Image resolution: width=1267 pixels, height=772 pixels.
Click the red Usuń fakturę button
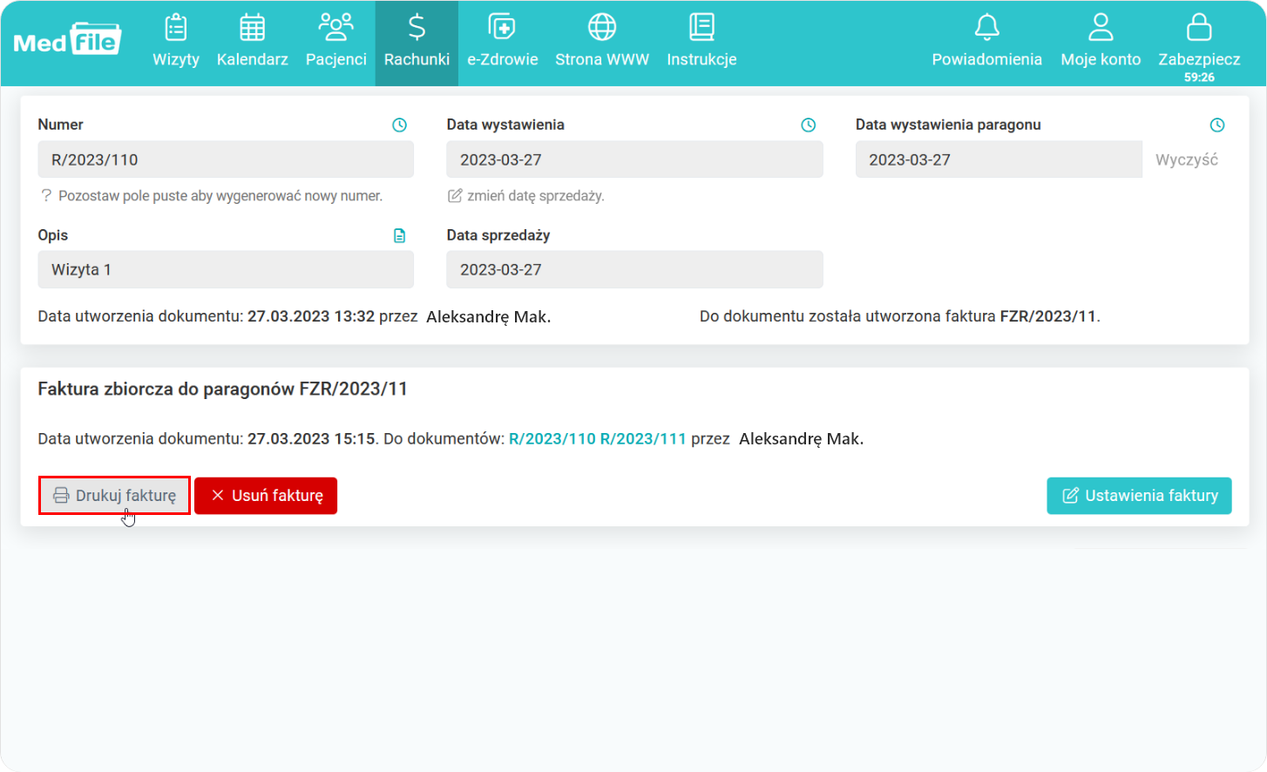(266, 496)
